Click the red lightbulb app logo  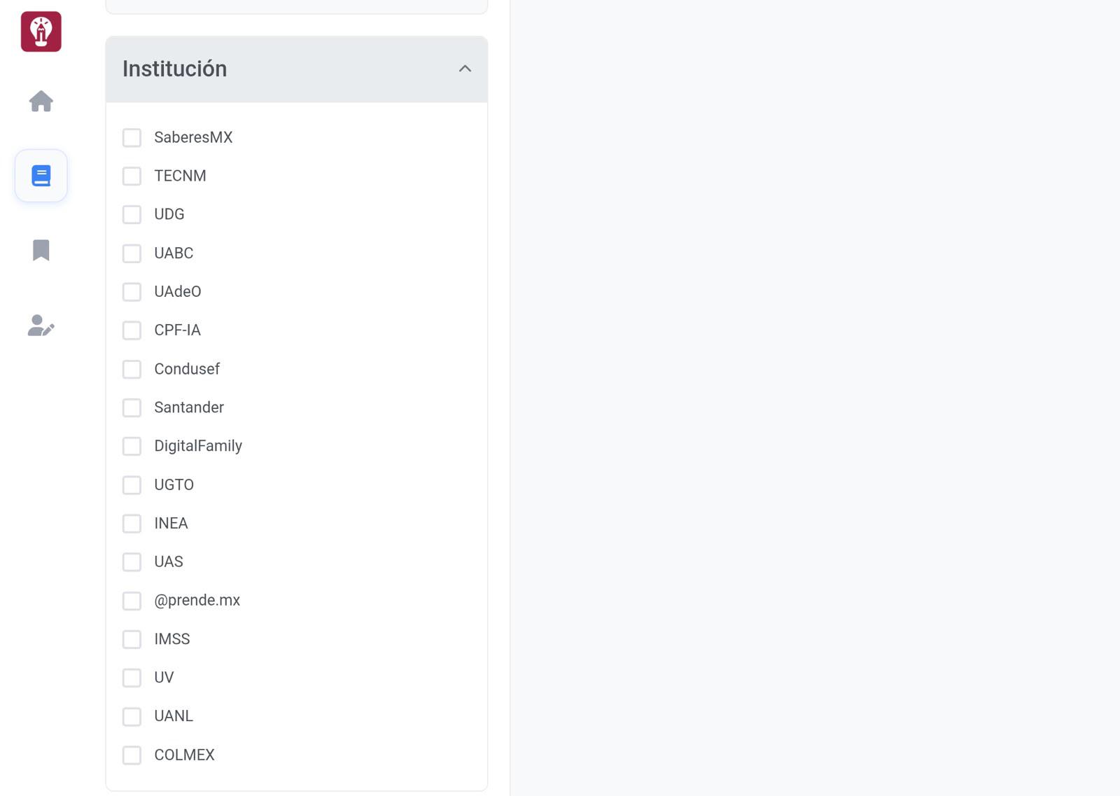(41, 32)
